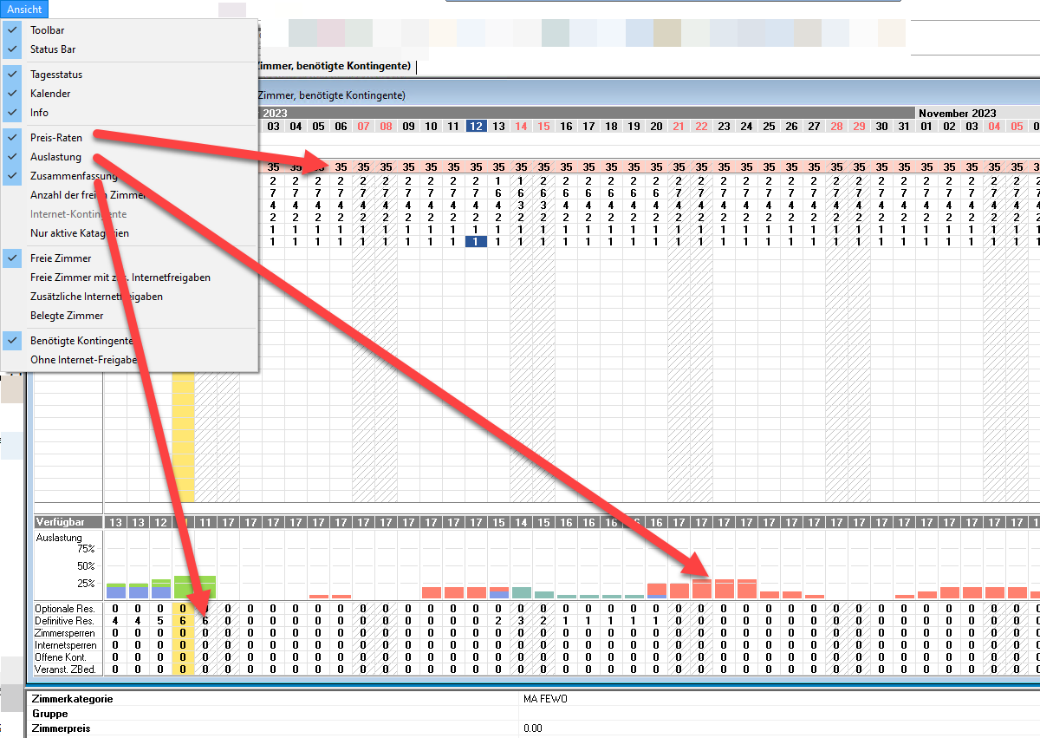The width and height of the screenshot is (1040, 738).
Task: Select Nur aktive Kategorien
Action: pos(80,233)
